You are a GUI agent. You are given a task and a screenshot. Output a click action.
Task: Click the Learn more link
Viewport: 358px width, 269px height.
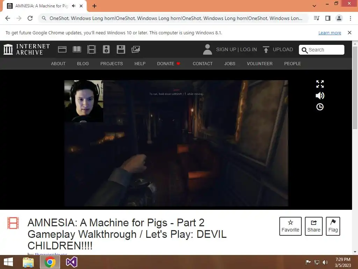pos(330,33)
